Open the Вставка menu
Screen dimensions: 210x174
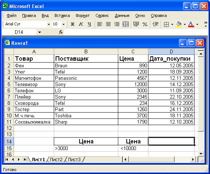(x=62, y=15)
